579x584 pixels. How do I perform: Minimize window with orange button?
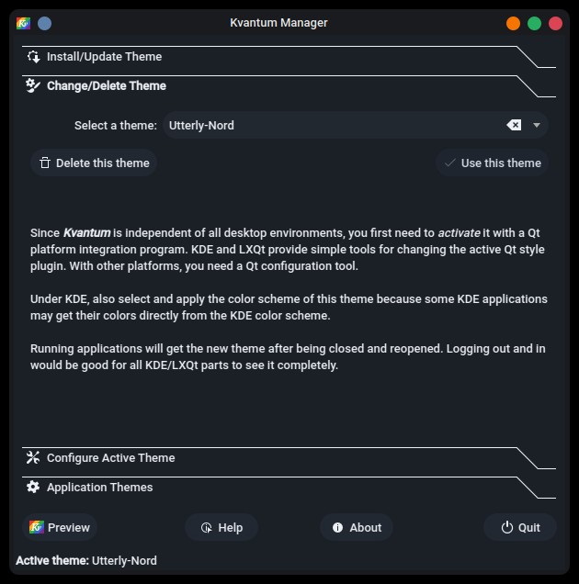[513, 24]
